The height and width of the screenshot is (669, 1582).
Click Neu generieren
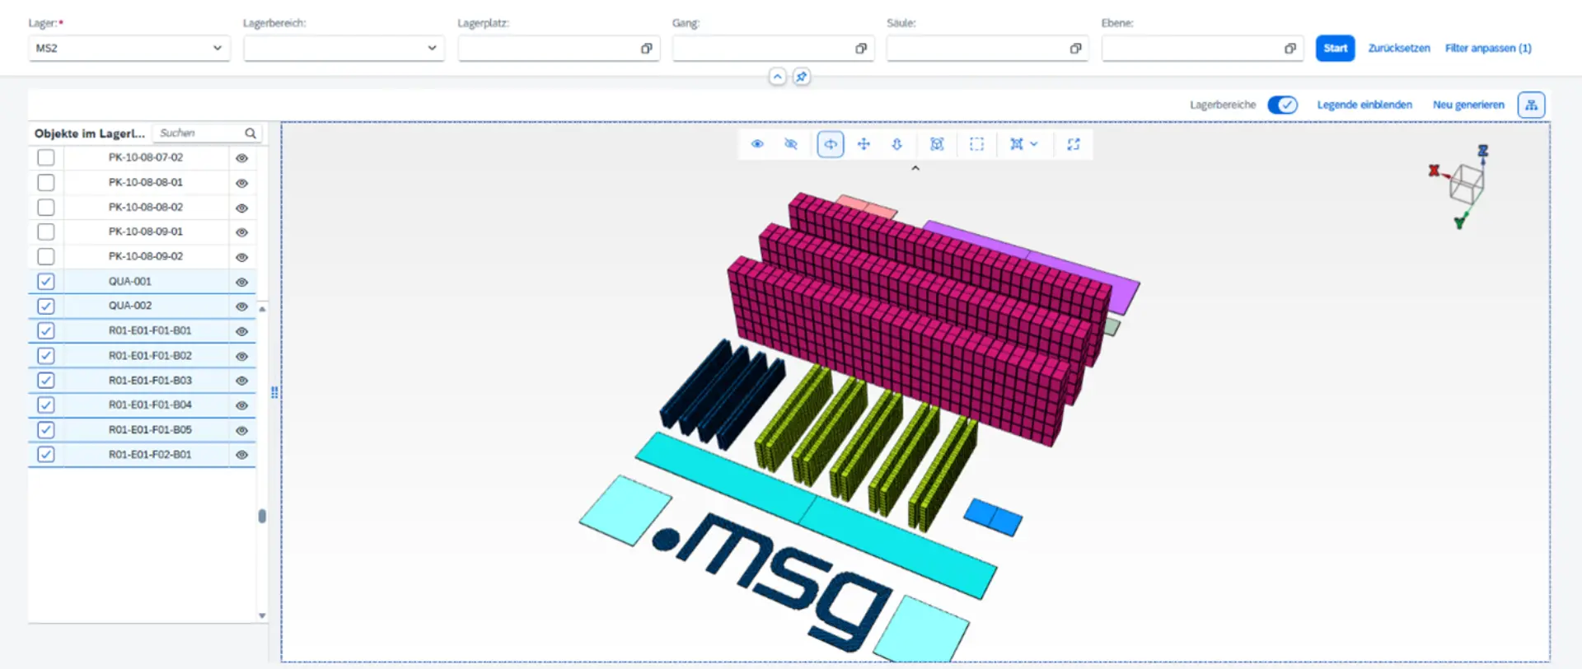coord(1468,105)
